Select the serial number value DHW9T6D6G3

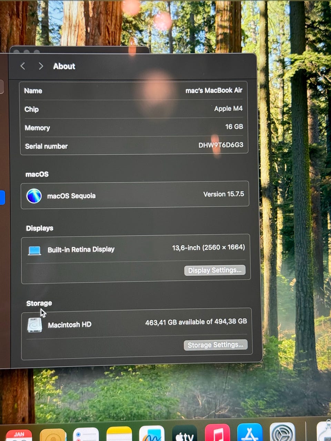point(221,145)
